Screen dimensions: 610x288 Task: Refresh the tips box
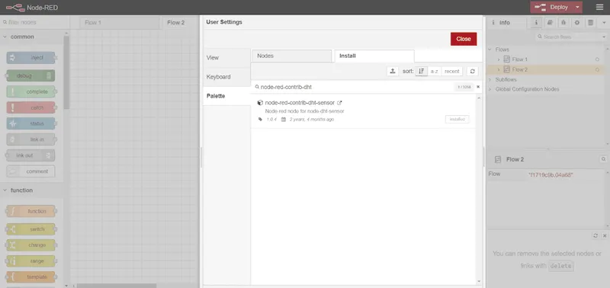tap(596, 235)
